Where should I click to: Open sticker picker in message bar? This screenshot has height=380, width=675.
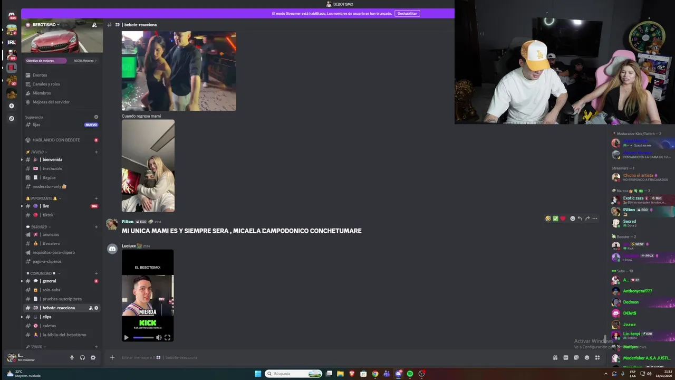point(576,357)
